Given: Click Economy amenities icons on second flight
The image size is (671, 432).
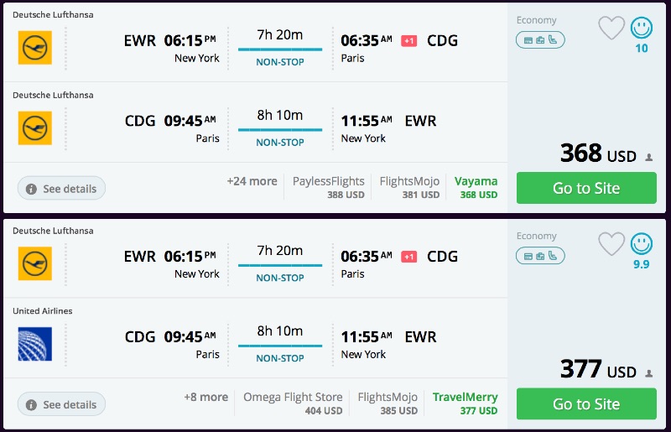Looking at the screenshot, I should pos(540,255).
